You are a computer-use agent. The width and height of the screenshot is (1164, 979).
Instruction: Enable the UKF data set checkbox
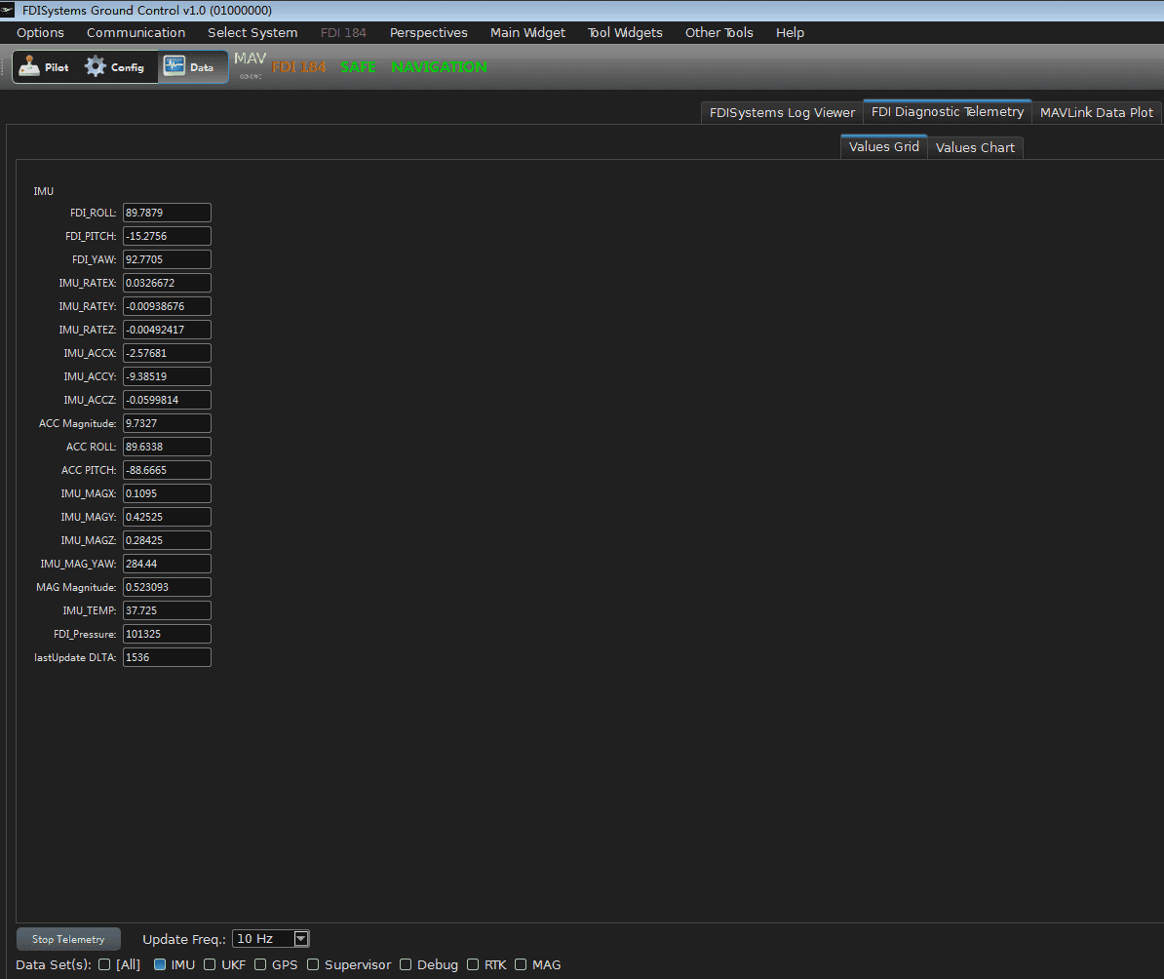tap(210, 965)
